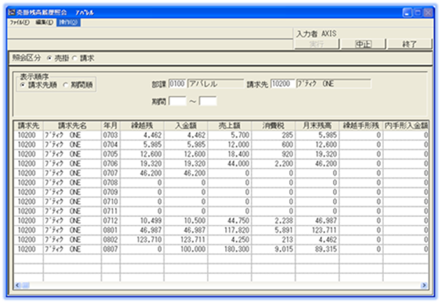Click the 月末残高 value 5,985
Viewport: 441px width, 303px height.
[317, 135]
